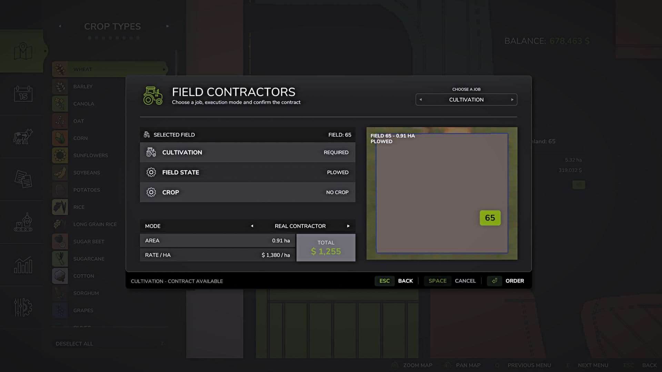Go to previous Crop Types page arrow
This screenshot has width=662, height=372.
pyautogui.click(x=60, y=26)
